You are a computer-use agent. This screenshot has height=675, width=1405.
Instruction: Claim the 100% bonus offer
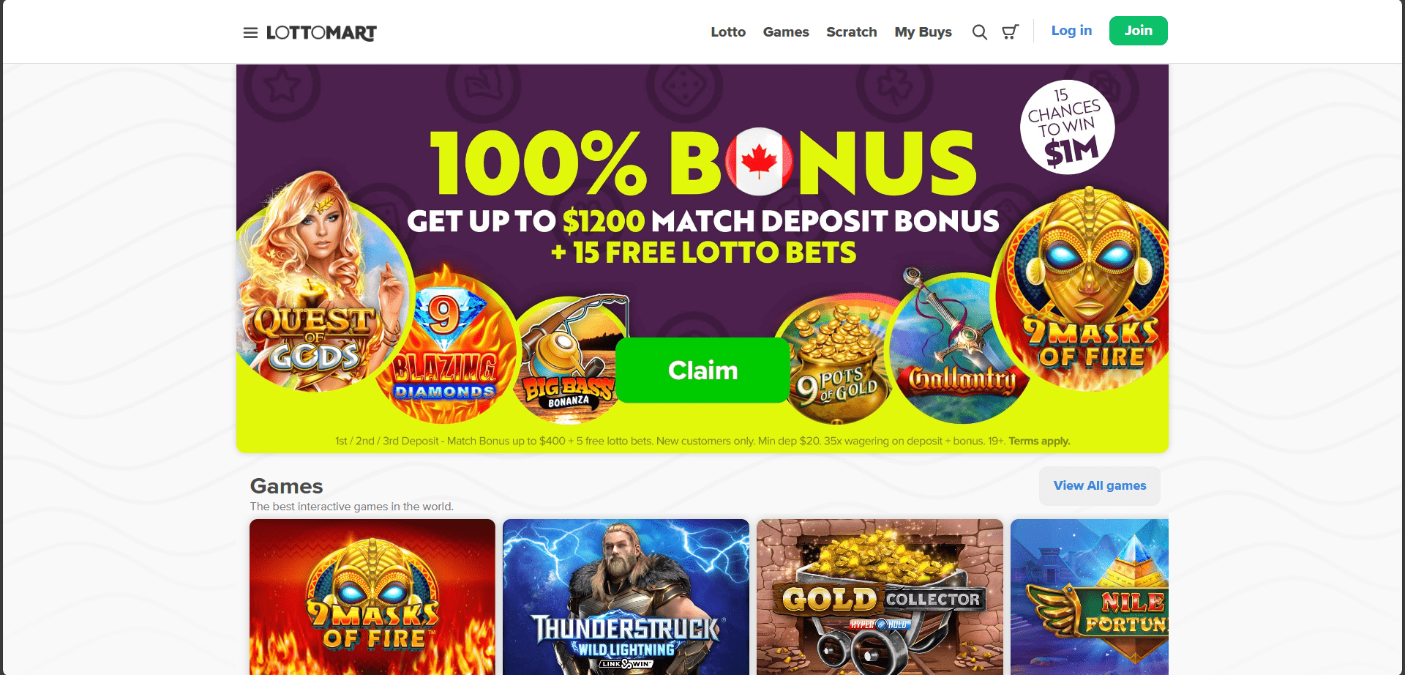tap(702, 370)
